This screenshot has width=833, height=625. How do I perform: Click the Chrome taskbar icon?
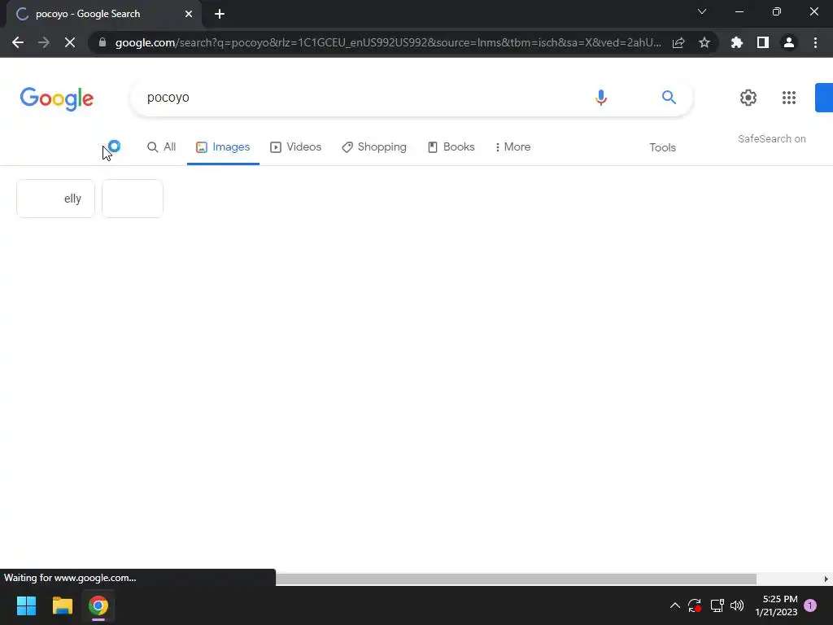pyautogui.click(x=98, y=605)
